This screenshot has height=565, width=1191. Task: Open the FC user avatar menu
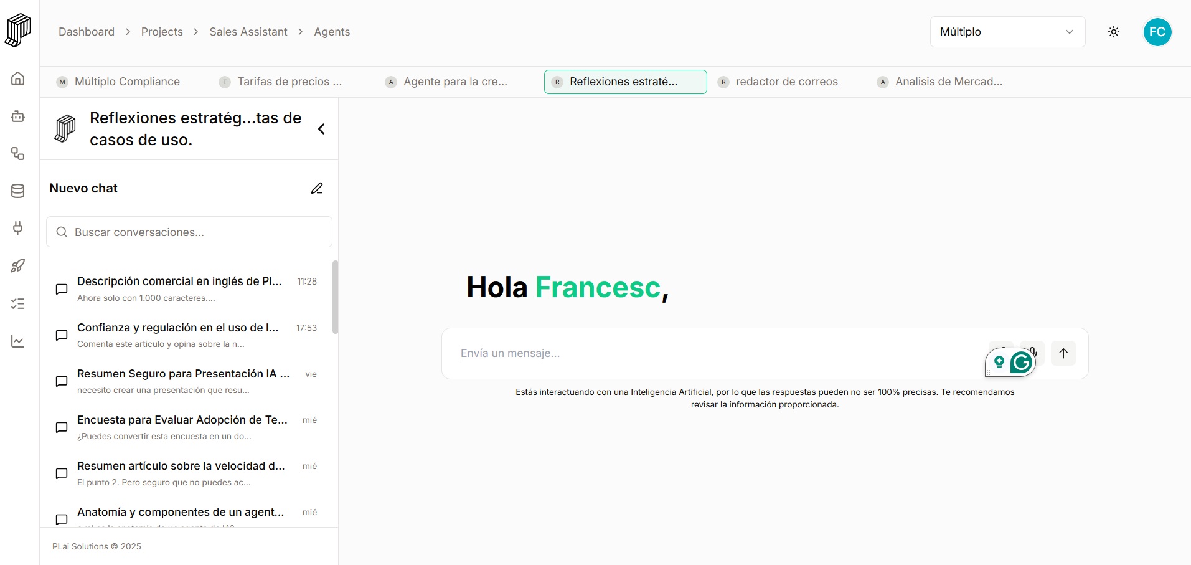click(1157, 32)
